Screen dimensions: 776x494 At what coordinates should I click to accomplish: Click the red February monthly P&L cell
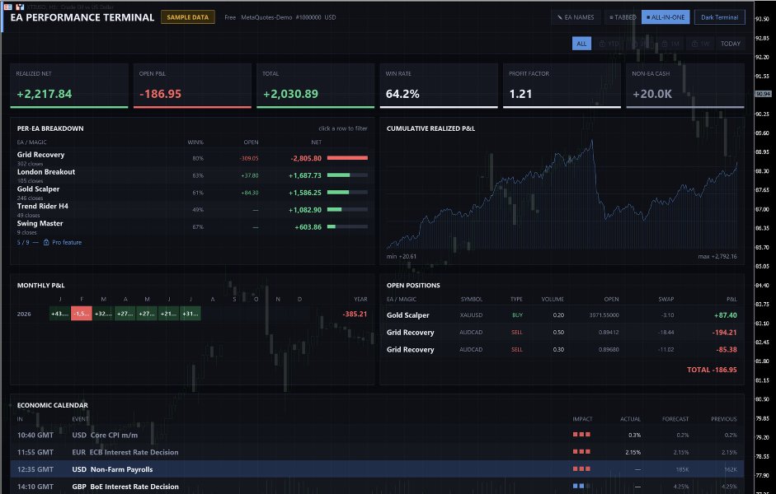coord(82,314)
